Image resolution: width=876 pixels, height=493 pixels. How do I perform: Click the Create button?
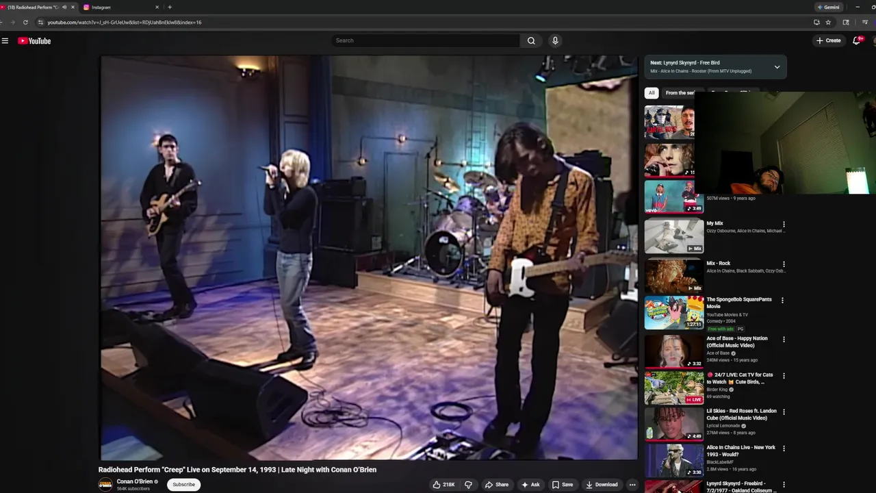[829, 40]
